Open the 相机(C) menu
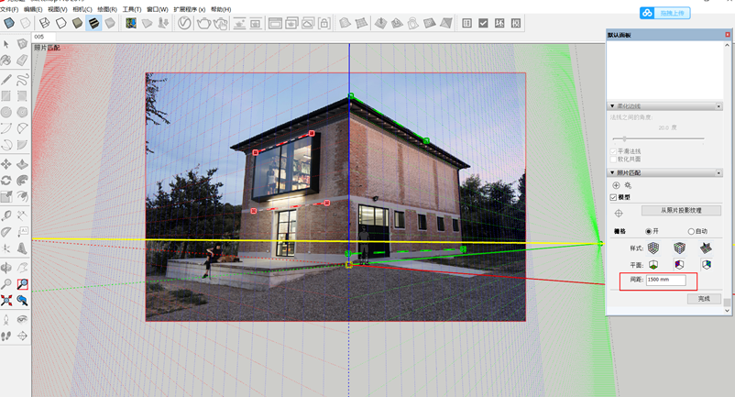This screenshot has width=735, height=397. 82,9
